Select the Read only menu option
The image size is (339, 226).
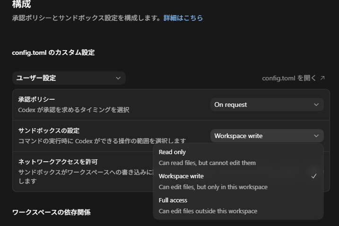pos(238,157)
